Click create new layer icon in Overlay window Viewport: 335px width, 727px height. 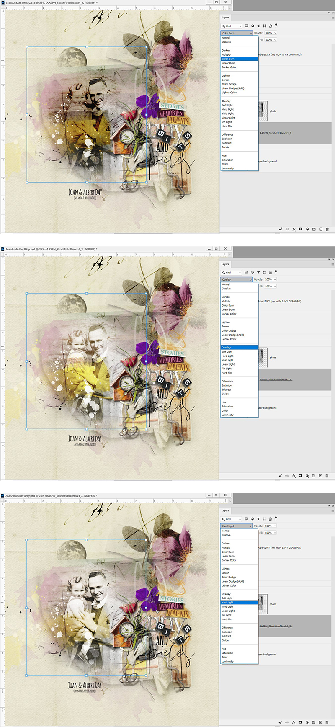pyautogui.click(x=321, y=476)
